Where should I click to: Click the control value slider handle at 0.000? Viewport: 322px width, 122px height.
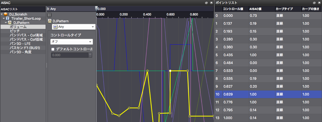pyautogui.click(x=96, y=8)
